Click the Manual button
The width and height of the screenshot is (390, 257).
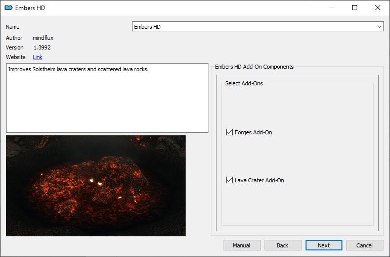click(242, 245)
